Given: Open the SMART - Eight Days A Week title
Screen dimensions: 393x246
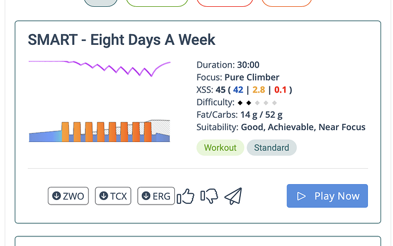Looking at the screenshot, I should coord(121,40).
